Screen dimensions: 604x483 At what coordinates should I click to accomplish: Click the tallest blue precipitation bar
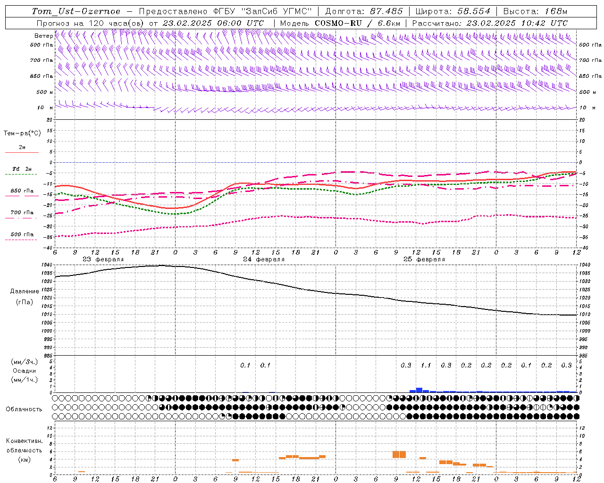point(419,390)
